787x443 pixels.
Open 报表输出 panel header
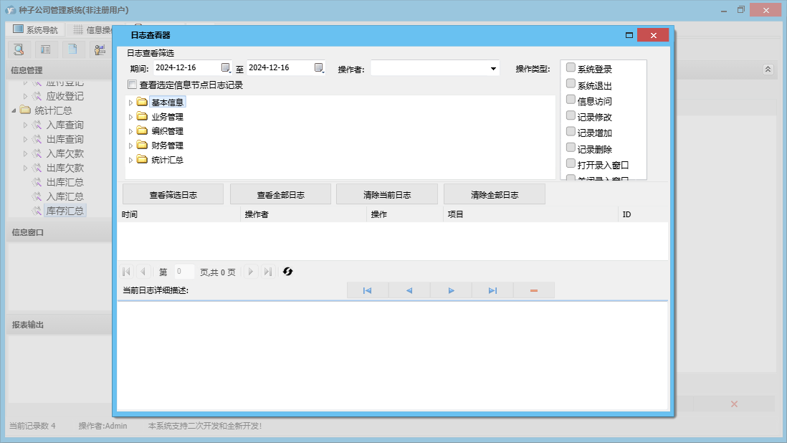[59, 325]
